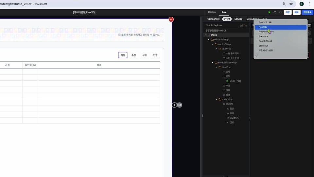The height and width of the screenshot is (177, 314).
Task: Select the Sheet1 grid icon
Action: 224,104
